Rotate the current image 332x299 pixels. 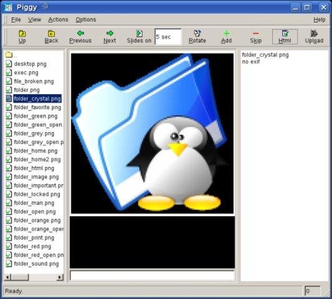click(x=197, y=37)
